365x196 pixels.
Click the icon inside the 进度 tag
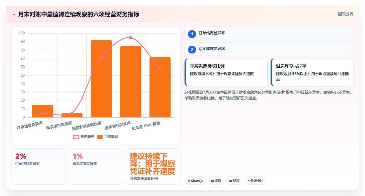(x=231, y=181)
